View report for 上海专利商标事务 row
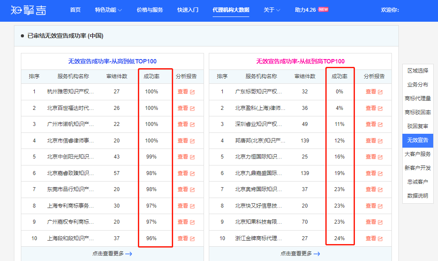 (186, 206)
